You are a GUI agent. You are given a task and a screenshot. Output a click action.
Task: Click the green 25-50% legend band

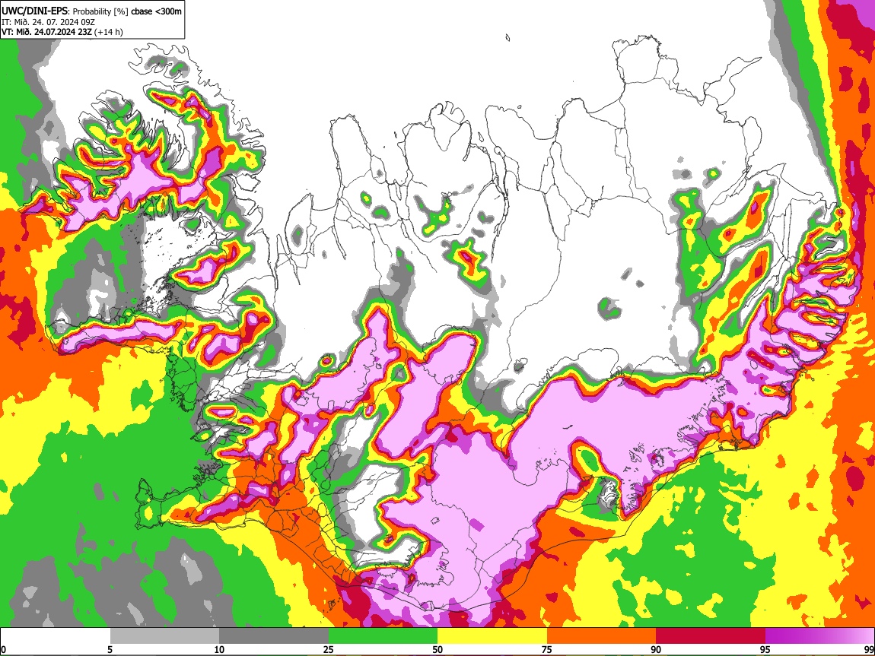tap(383, 636)
